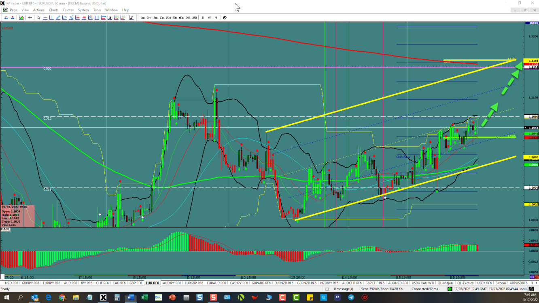This screenshot has height=303, width=539.
Task: Select the diagonal trend line tool
Action: (x=58, y=18)
